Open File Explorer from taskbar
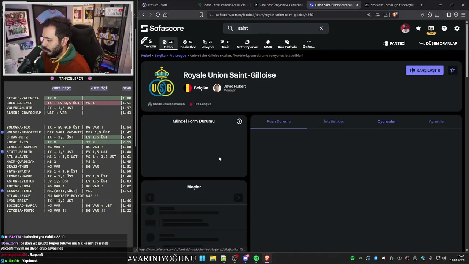 pos(213,258)
